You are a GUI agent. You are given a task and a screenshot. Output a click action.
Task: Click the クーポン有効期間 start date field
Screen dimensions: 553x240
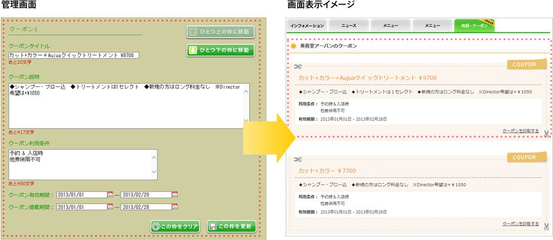point(82,194)
